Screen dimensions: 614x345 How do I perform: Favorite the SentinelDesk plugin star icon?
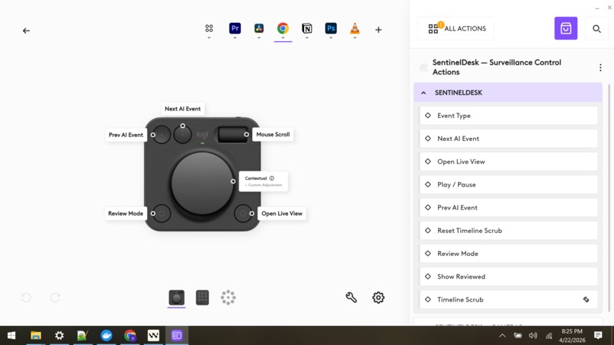point(423,67)
